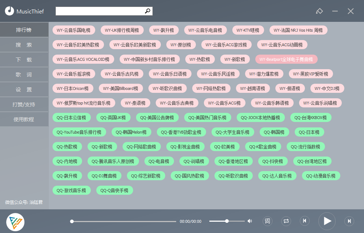Choose the WY-飙升榜 chart

tap(164, 30)
